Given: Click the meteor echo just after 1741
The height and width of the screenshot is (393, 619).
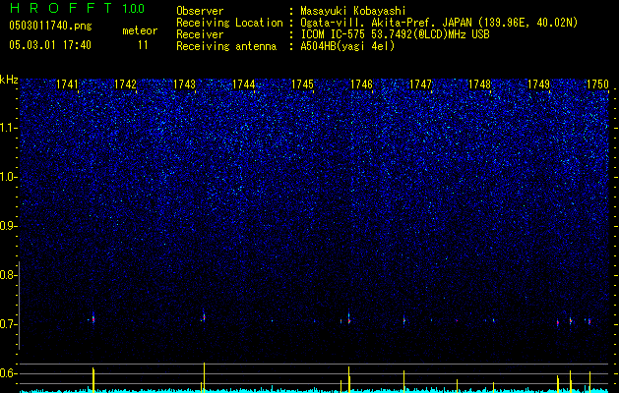Looking at the screenshot, I should click(x=93, y=318).
